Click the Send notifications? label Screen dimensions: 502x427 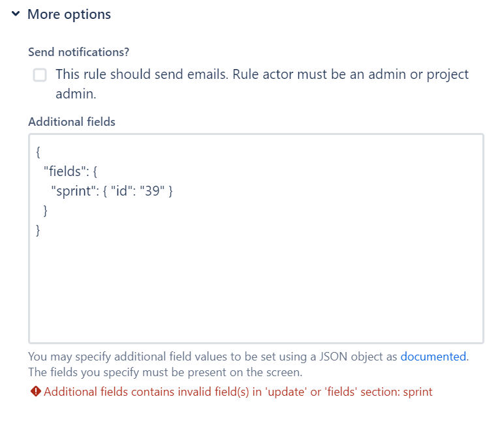coord(79,52)
